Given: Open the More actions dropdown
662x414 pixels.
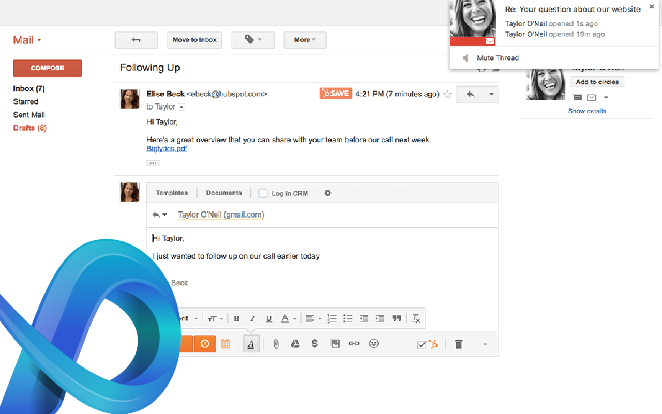Looking at the screenshot, I should pos(305,40).
